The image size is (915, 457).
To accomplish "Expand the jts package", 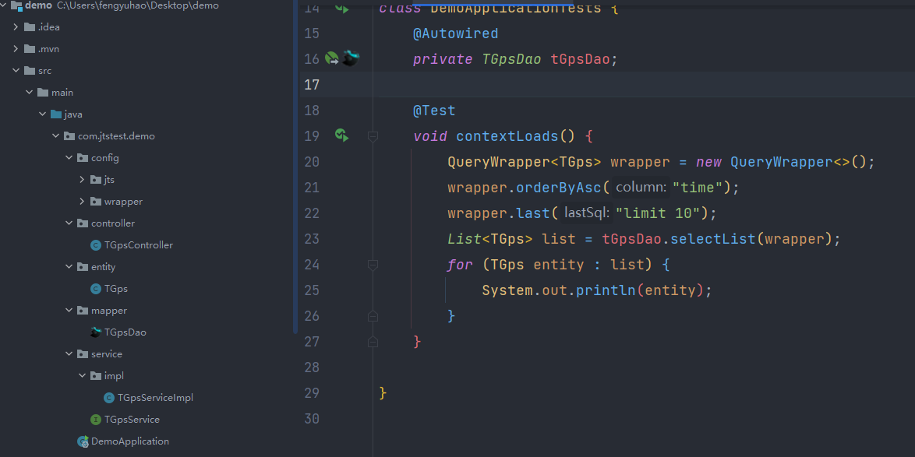I will 81,179.
